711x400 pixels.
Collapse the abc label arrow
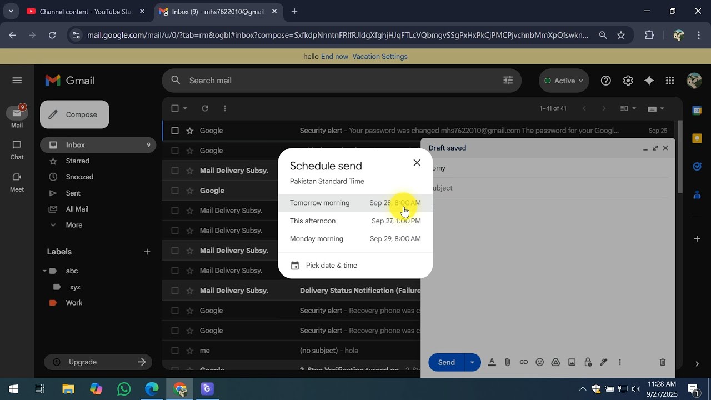point(44,271)
